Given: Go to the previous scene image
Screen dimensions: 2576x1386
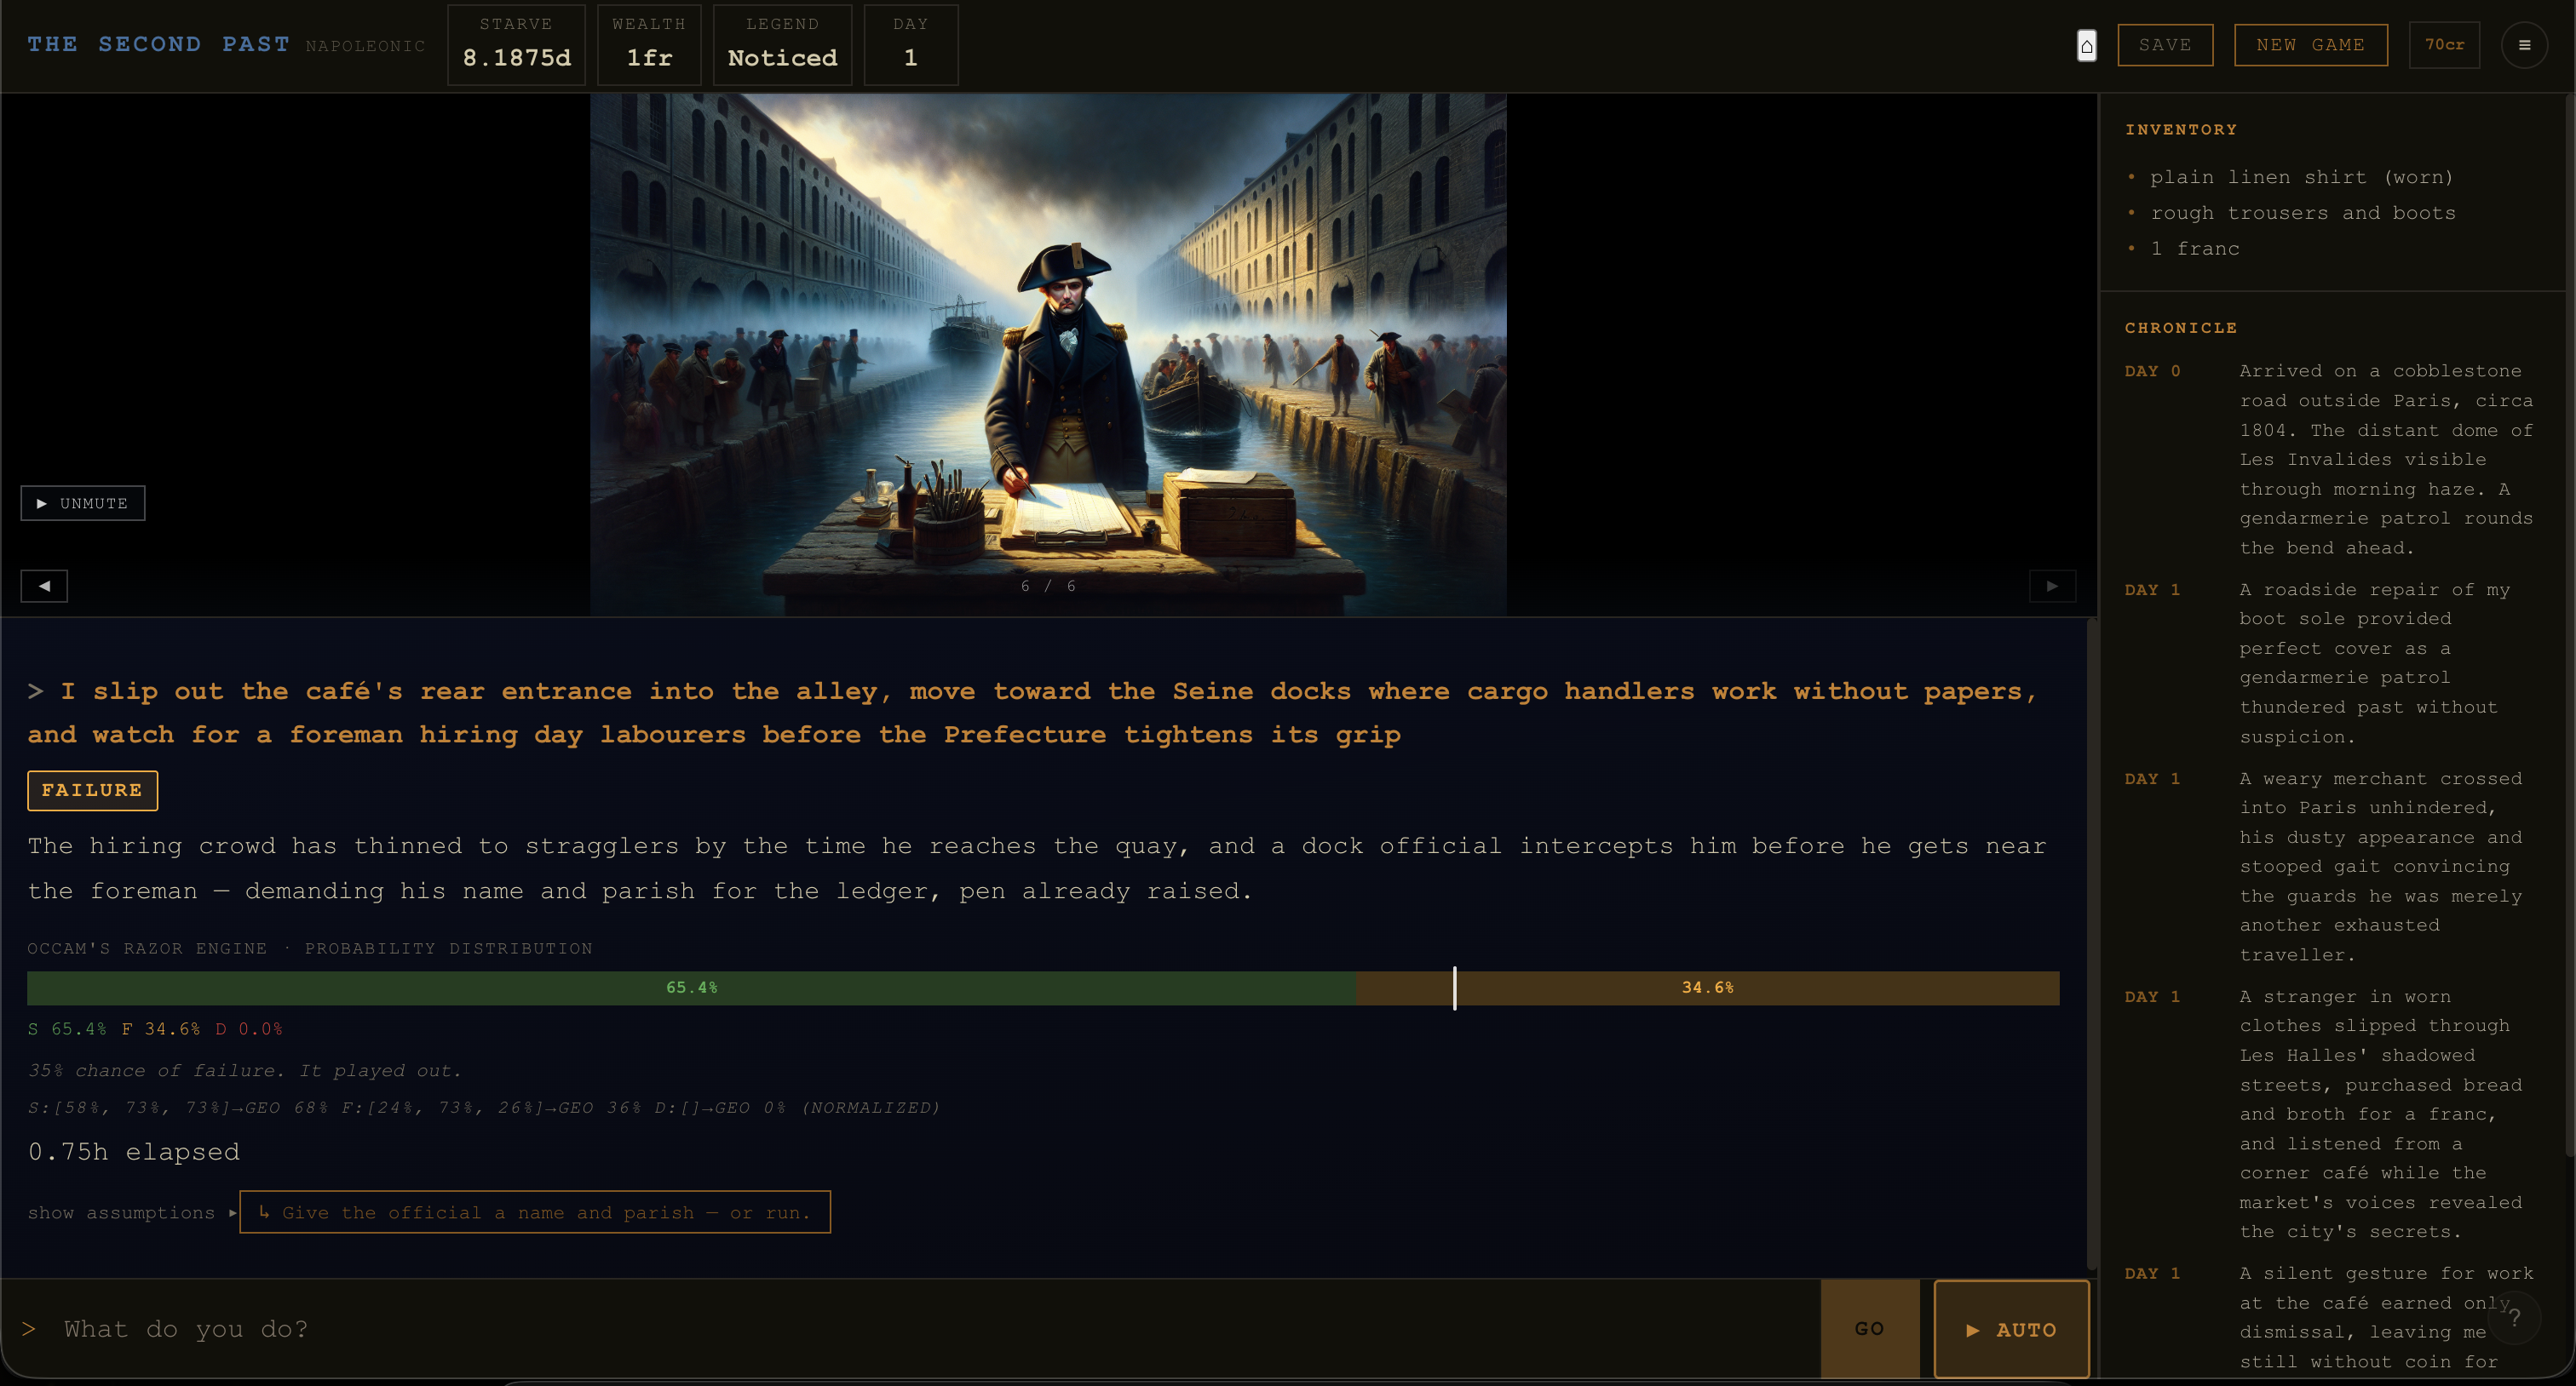Looking at the screenshot, I should pos(43,586).
